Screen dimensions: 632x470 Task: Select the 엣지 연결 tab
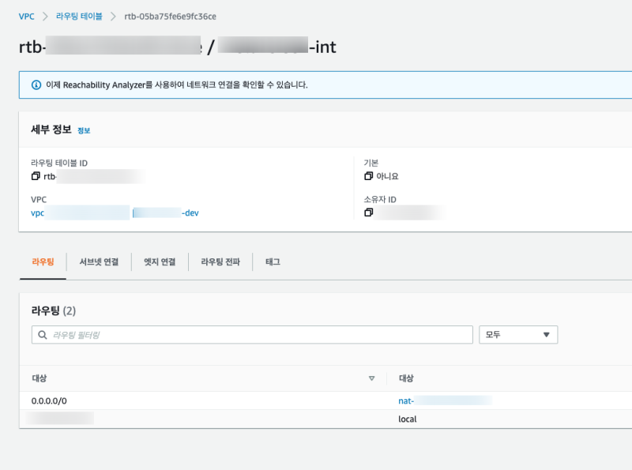coord(160,261)
